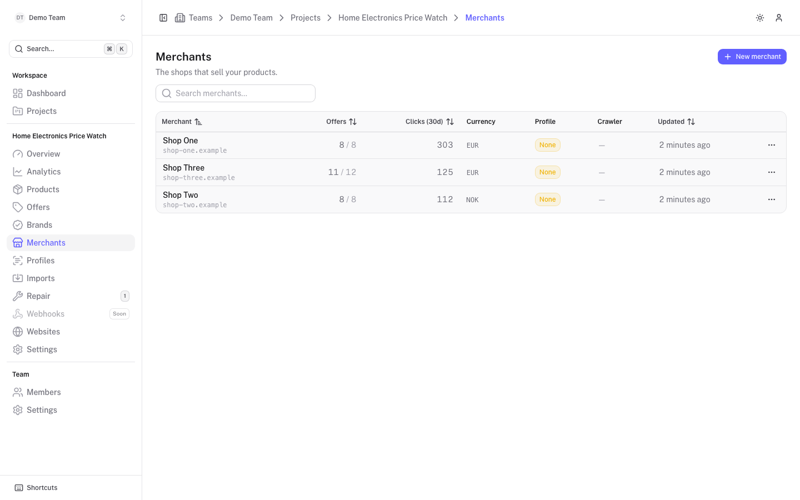800x500 pixels.
Task: Open the user account icon
Action: pos(779,18)
